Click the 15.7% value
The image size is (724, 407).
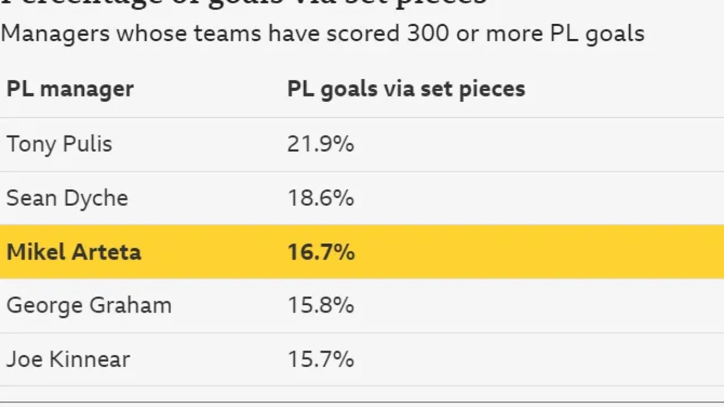[320, 360]
